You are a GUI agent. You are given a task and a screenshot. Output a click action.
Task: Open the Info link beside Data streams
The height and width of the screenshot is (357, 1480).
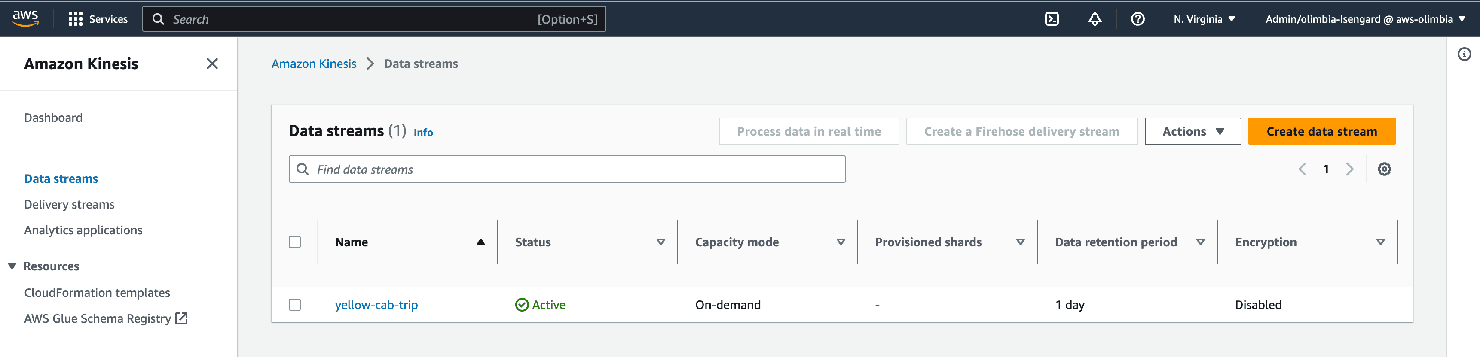tap(423, 133)
